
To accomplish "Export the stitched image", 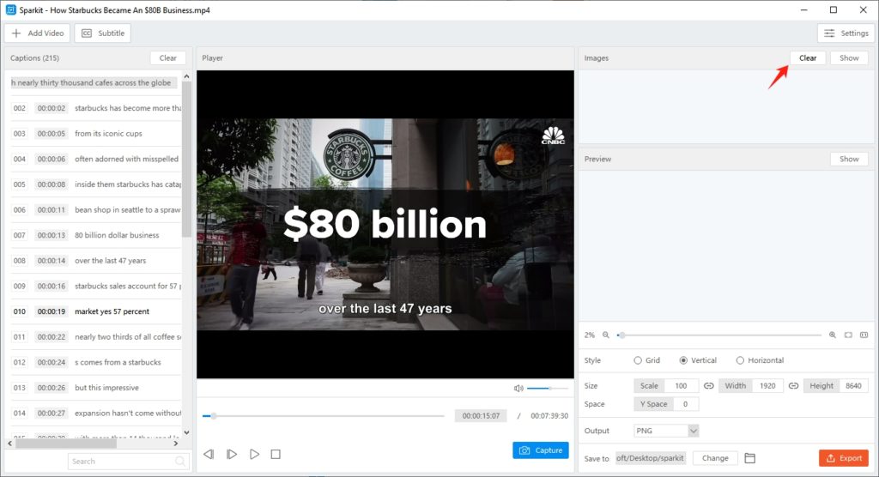I will point(844,458).
